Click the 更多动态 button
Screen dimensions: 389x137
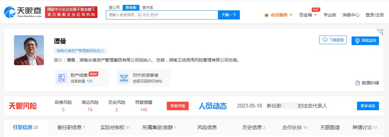point(368,106)
